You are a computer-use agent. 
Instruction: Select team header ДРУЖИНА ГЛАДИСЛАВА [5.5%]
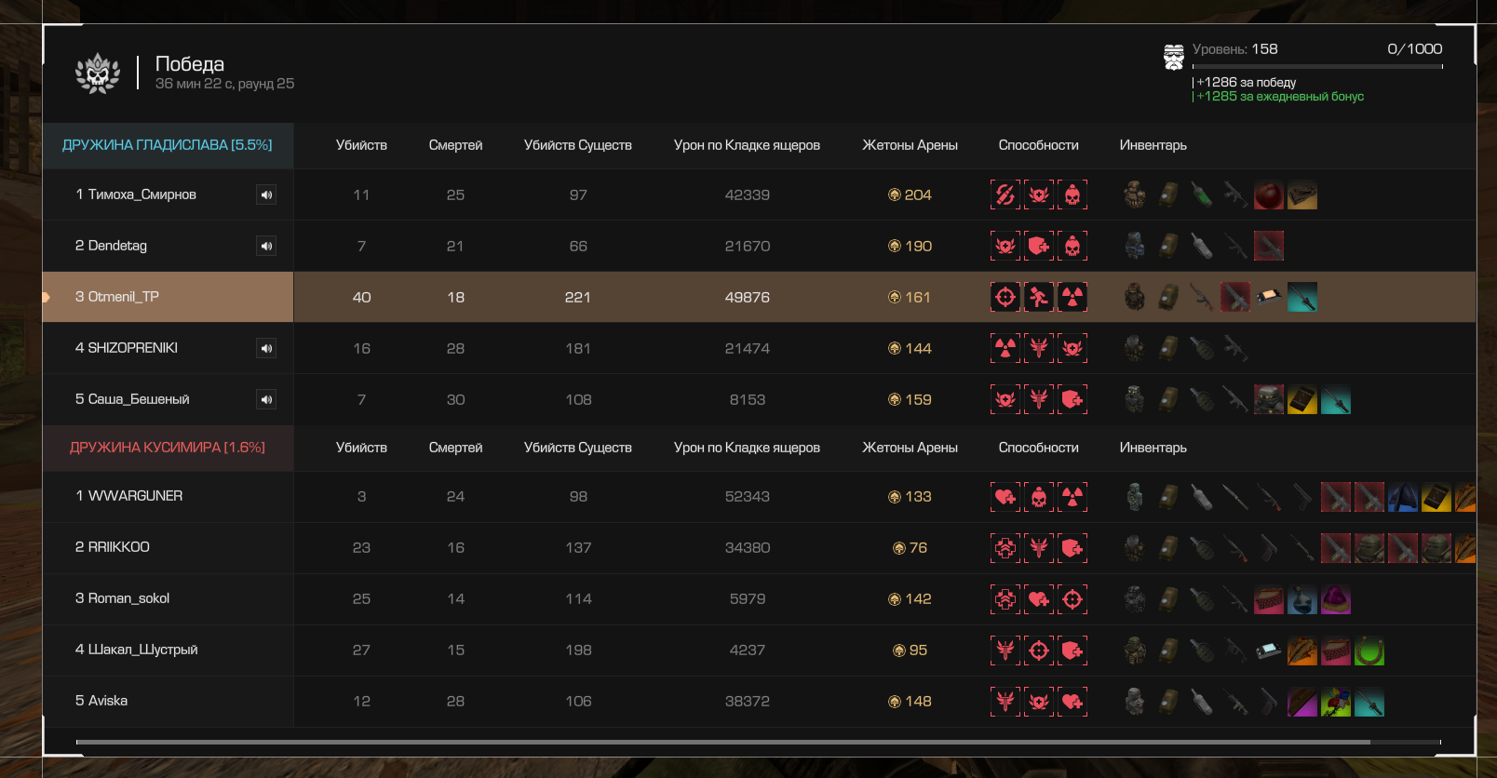pos(168,145)
